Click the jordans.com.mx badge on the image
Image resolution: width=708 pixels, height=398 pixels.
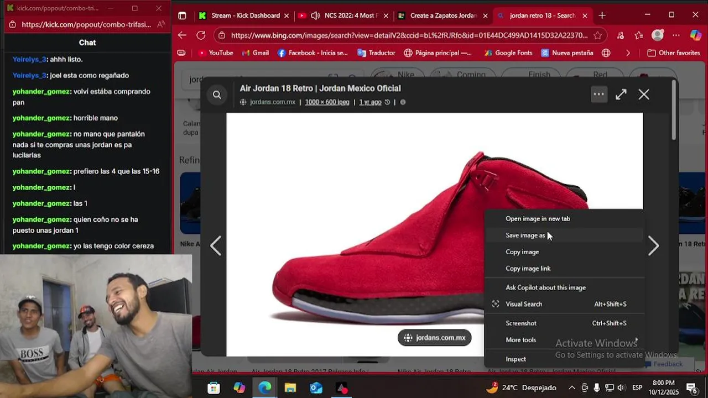pyautogui.click(x=434, y=338)
